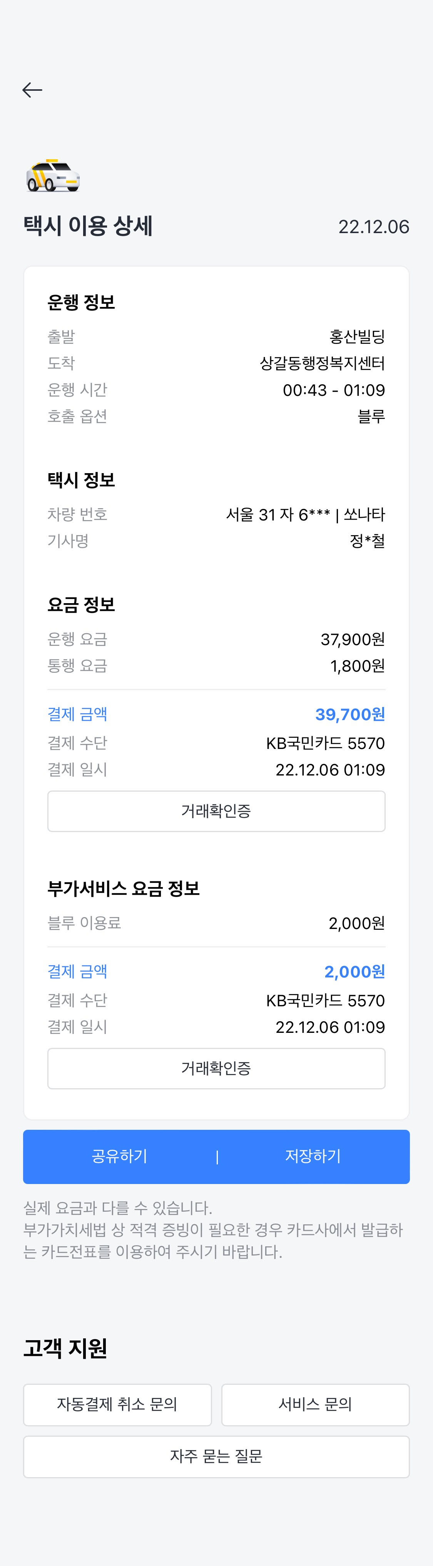Tap the driver name 정*철
This screenshot has height=1566, width=433.
[x=367, y=541]
